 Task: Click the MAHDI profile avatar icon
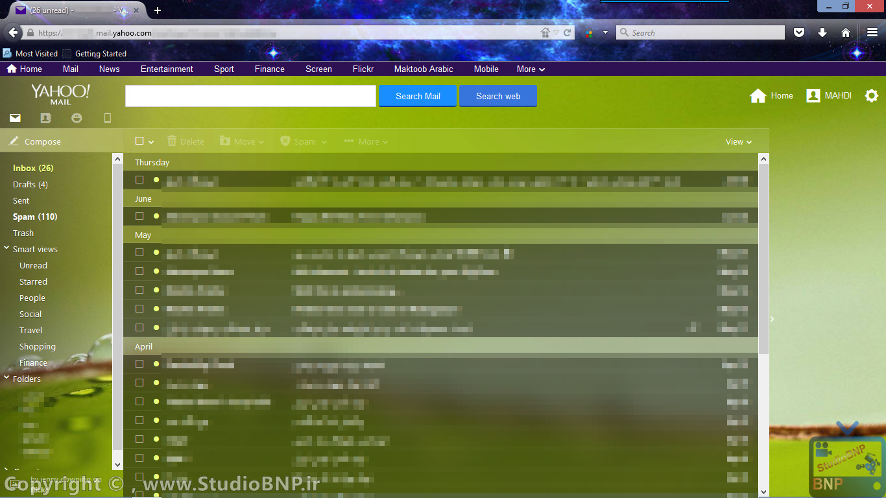[x=813, y=96]
